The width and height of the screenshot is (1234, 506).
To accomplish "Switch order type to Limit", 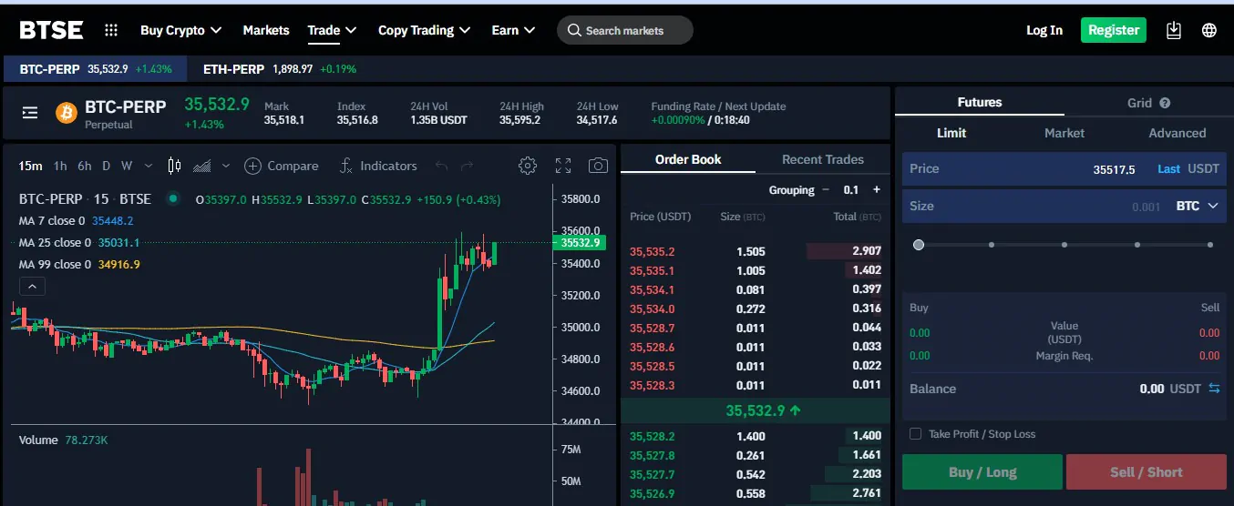I will pos(951,133).
